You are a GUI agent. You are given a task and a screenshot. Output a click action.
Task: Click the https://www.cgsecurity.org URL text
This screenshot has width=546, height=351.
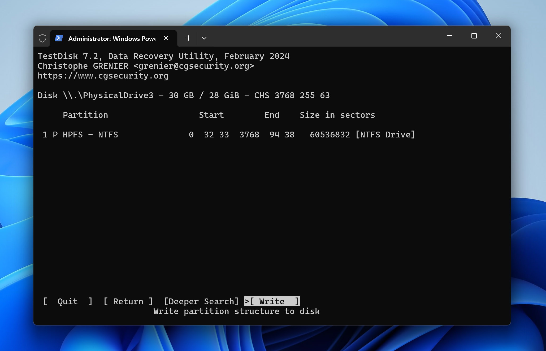[x=103, y=76]
